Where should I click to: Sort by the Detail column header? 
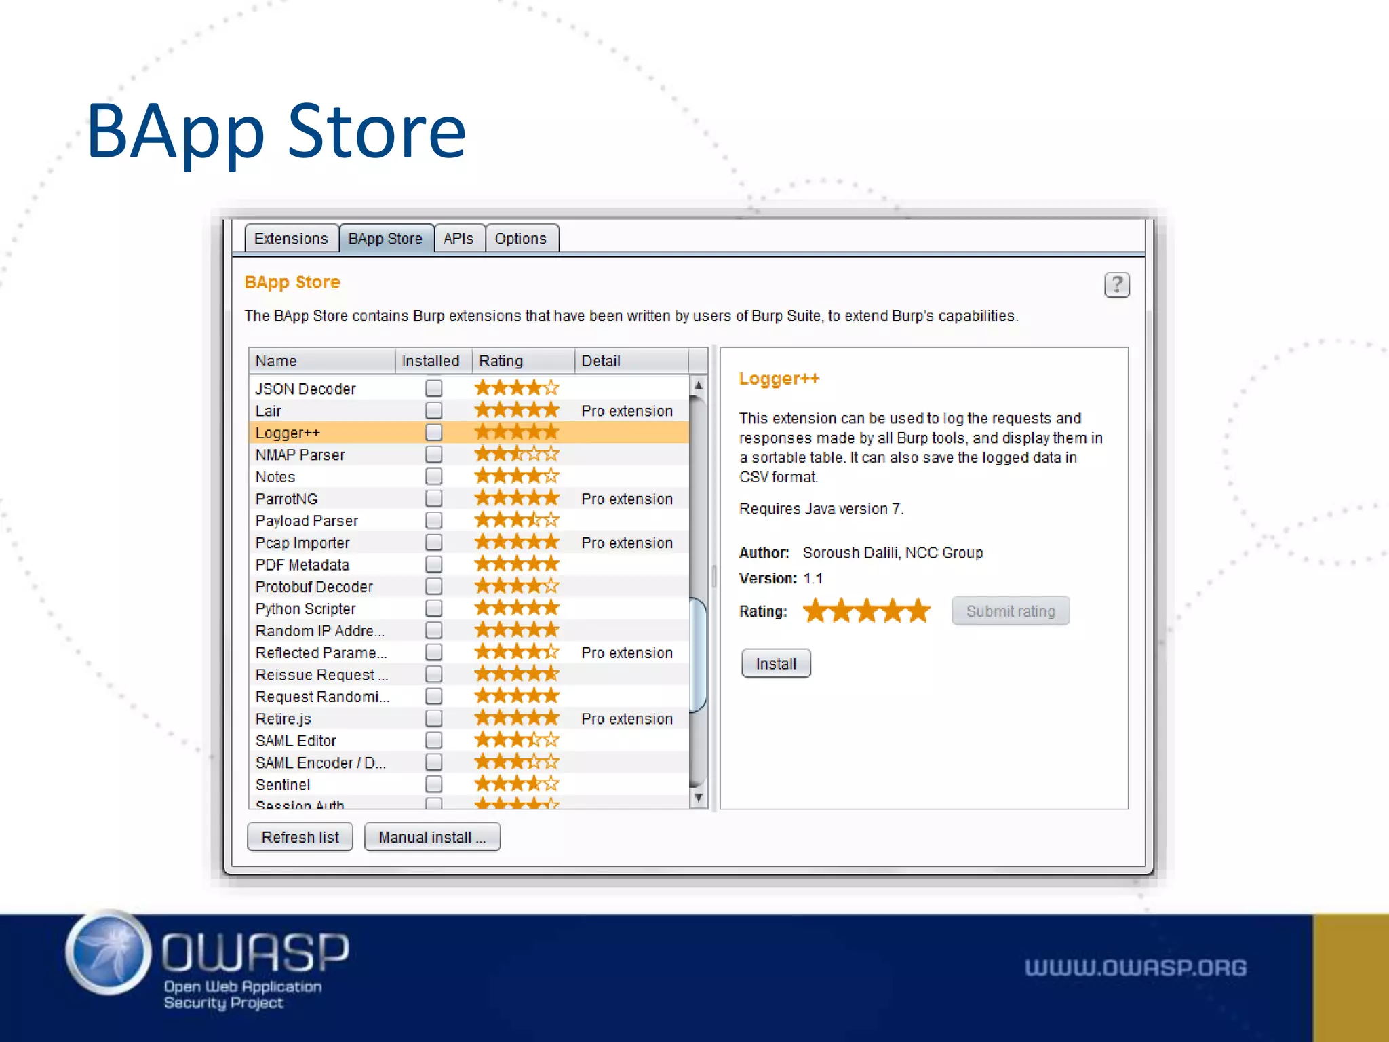[x=631, y=361]
